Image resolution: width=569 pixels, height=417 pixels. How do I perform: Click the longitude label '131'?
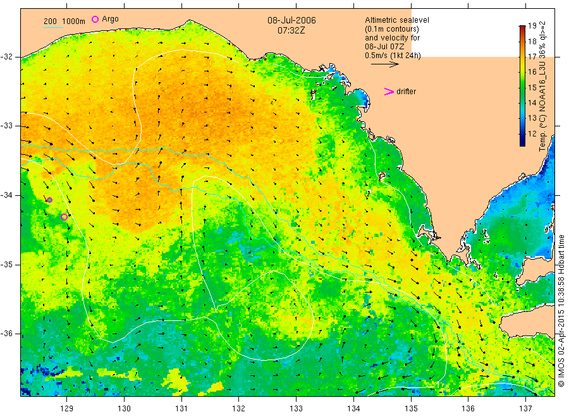point(181,409)
